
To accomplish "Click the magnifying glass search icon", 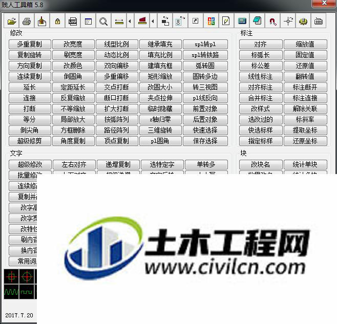I will click(x=103, y=21).
